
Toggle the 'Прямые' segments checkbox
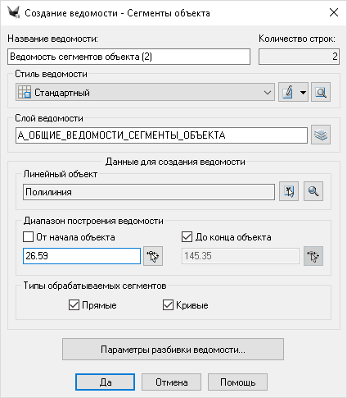pos(74,305)
